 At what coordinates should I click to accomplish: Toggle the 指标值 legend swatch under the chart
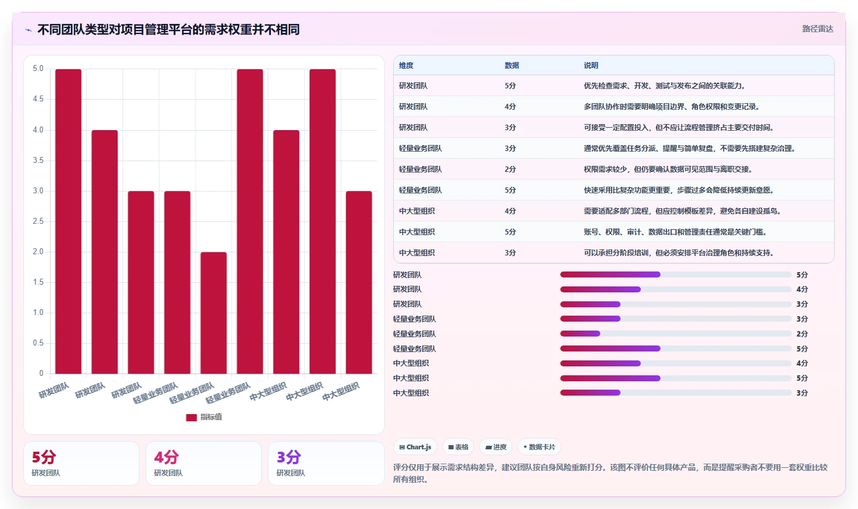[192, 417]
